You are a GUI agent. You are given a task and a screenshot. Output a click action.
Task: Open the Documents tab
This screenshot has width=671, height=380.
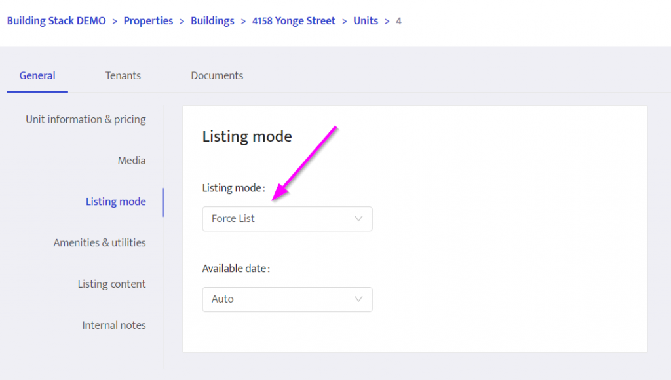tap(217, 76)
